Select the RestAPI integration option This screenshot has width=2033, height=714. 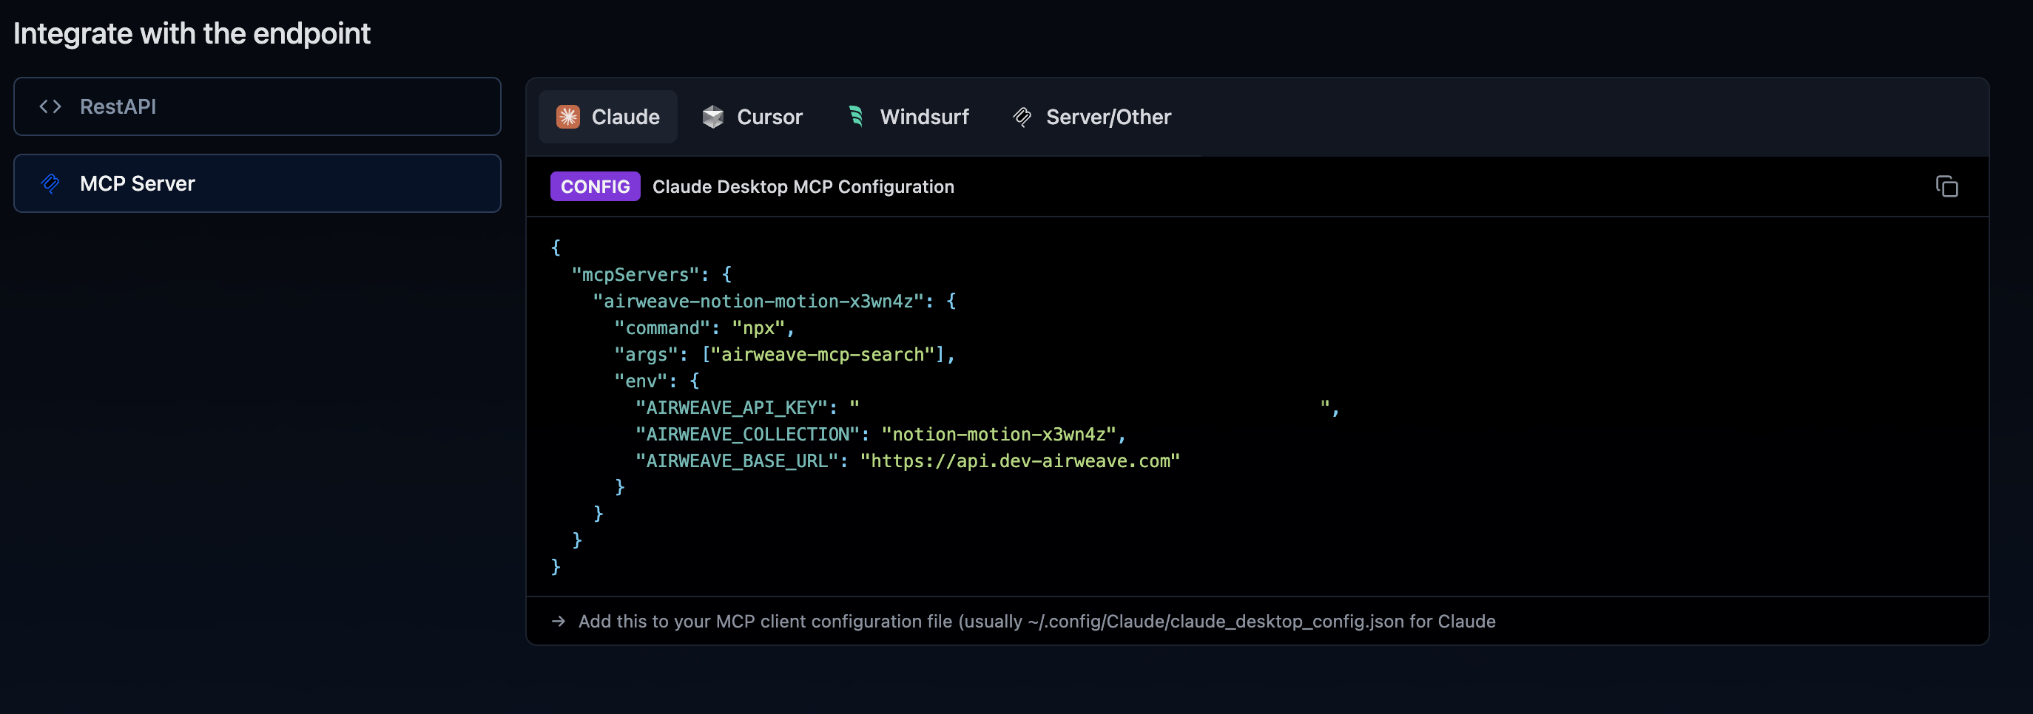[257, 106]
